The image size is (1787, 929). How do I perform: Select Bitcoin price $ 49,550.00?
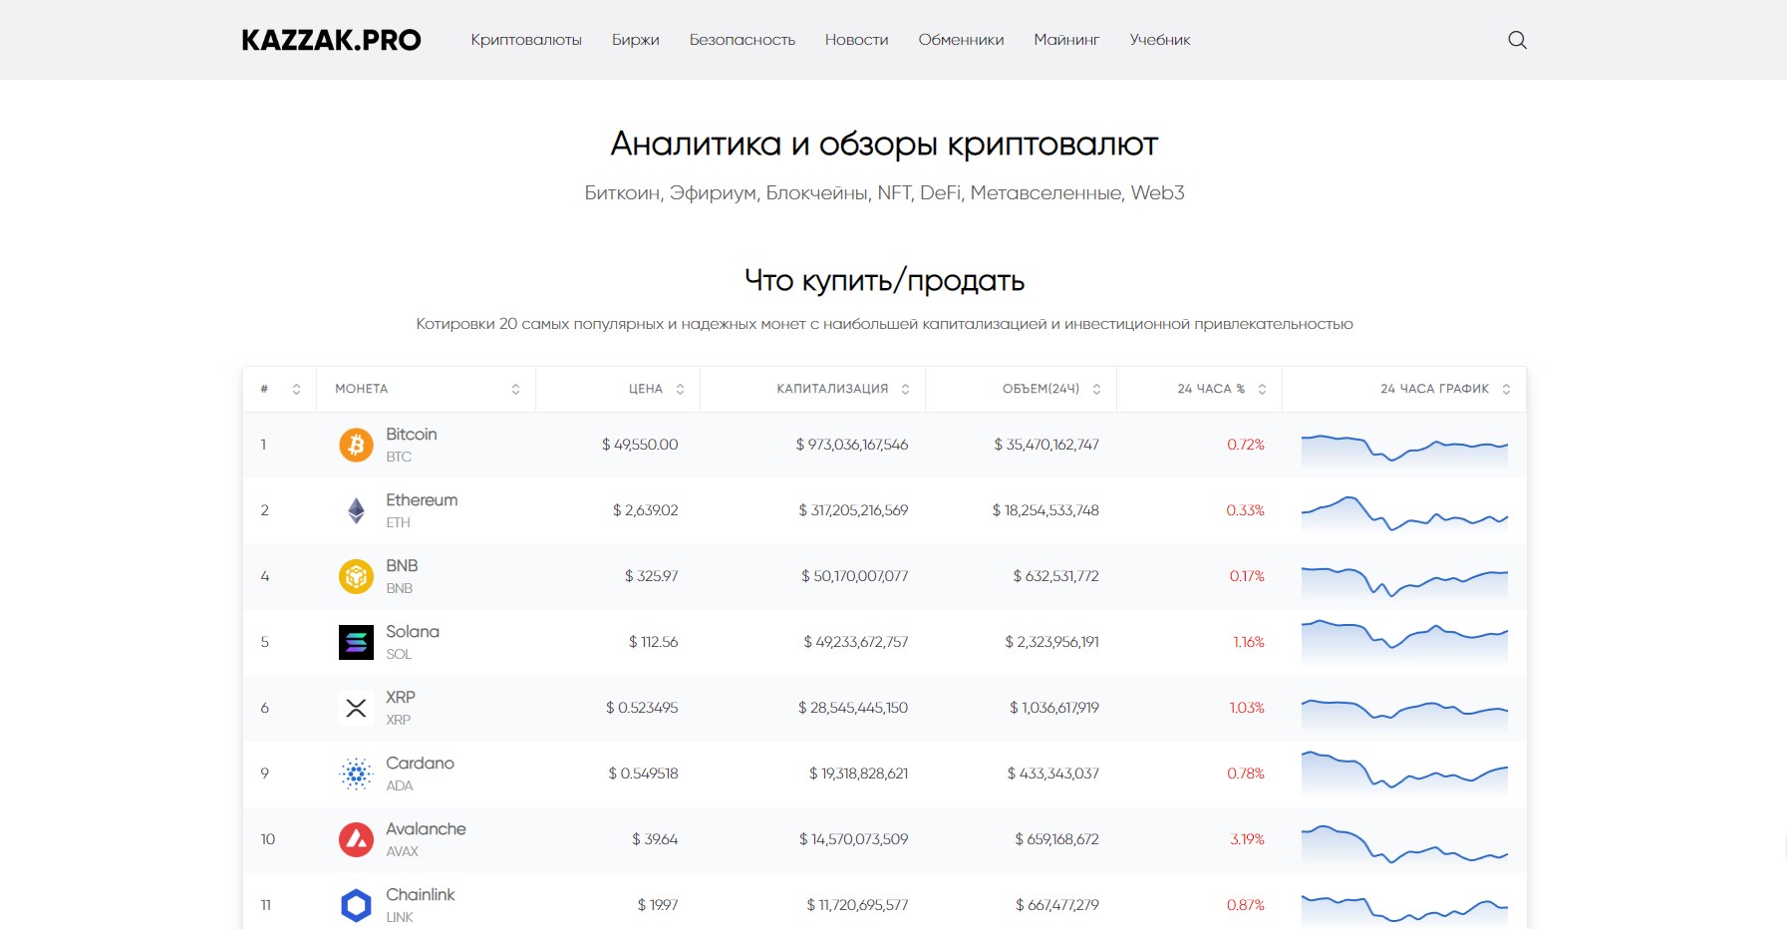click(640, 445)
